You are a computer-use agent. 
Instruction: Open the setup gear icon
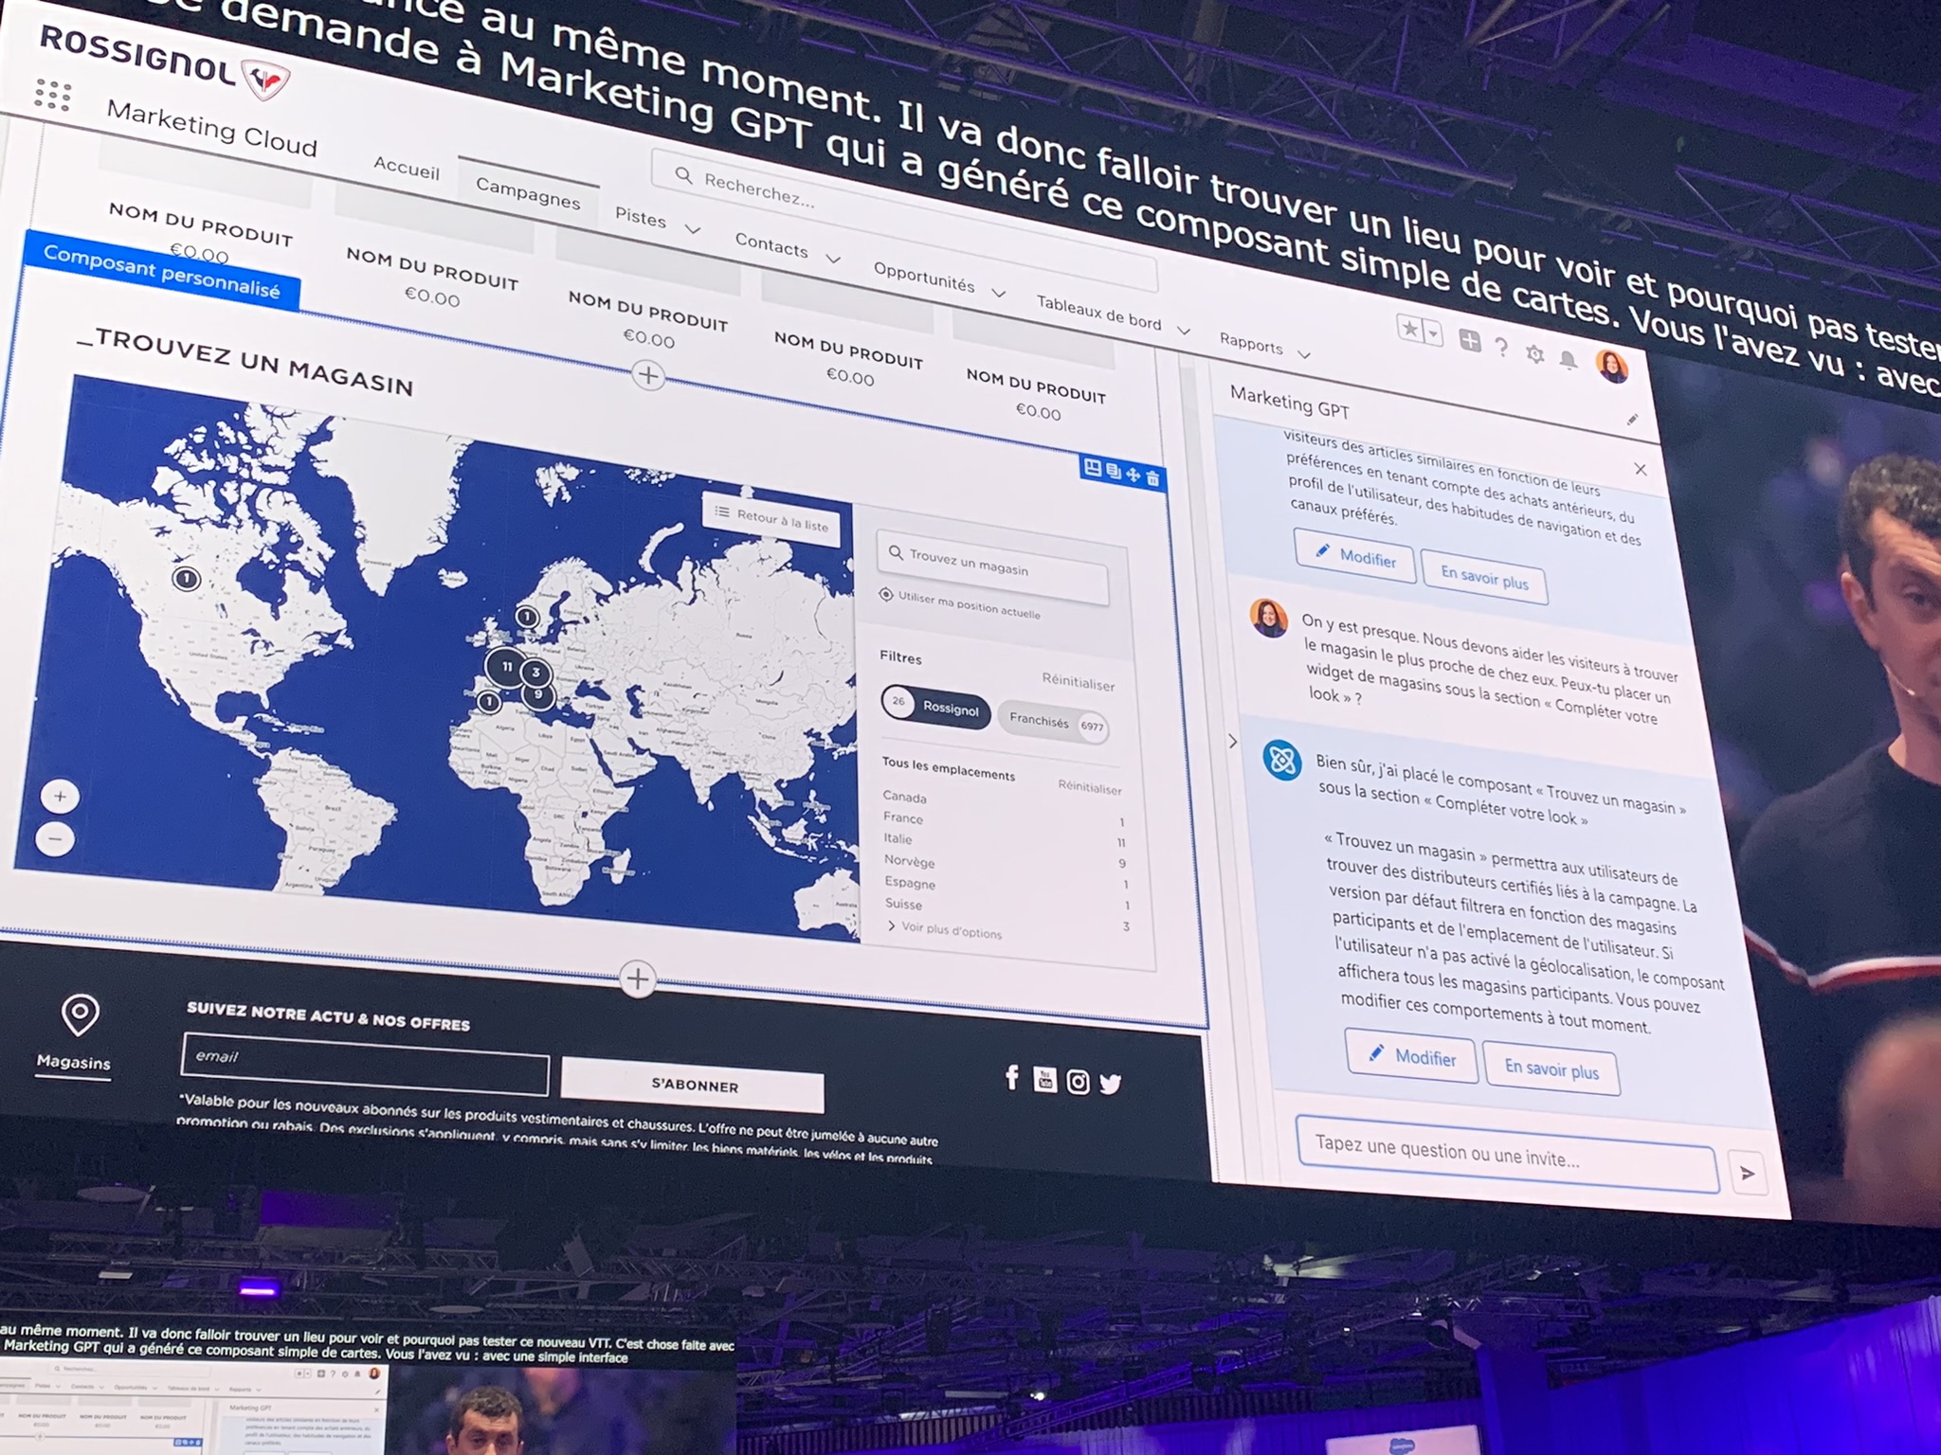pos(1535,354)
